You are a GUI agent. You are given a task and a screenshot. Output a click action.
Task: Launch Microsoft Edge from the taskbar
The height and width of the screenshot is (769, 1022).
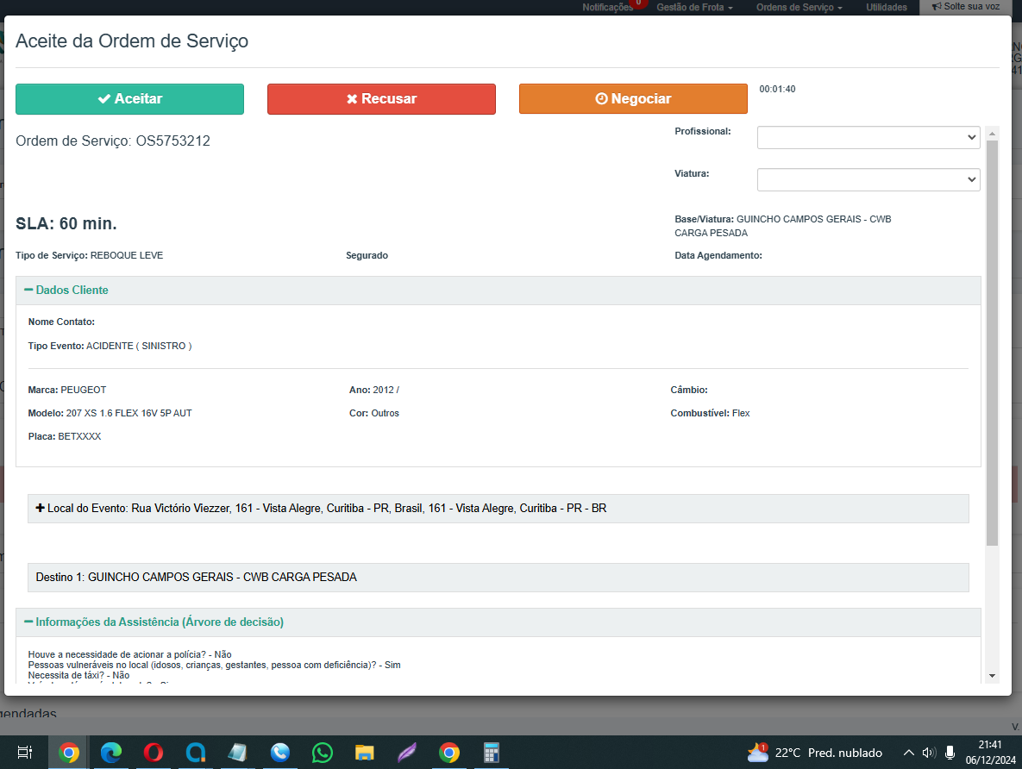click(111, 753)
